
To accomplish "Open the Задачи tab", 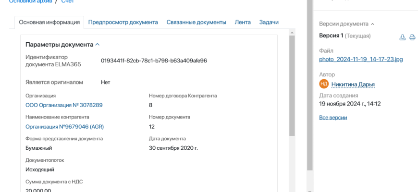I will pos(269,22).
